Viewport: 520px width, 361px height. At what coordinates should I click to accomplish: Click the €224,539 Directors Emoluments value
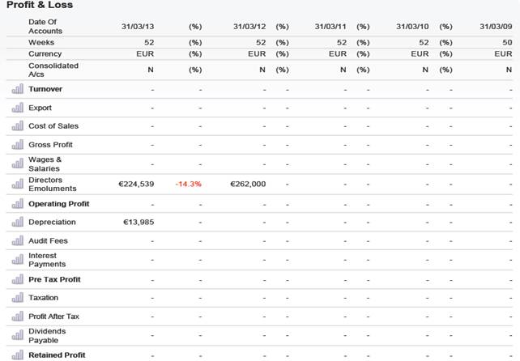[x=136, y=184]
